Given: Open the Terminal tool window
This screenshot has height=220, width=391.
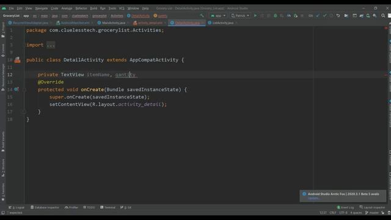Looking at the screenshot, I should pyautogui.click(x=108, y=207).
